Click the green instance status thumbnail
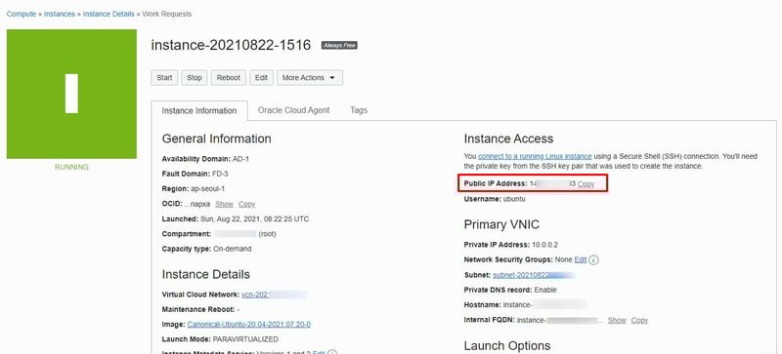Viewport: 782px width, 354px height. coord(71,94)
